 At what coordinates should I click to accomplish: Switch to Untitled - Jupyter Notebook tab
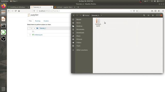64,7
